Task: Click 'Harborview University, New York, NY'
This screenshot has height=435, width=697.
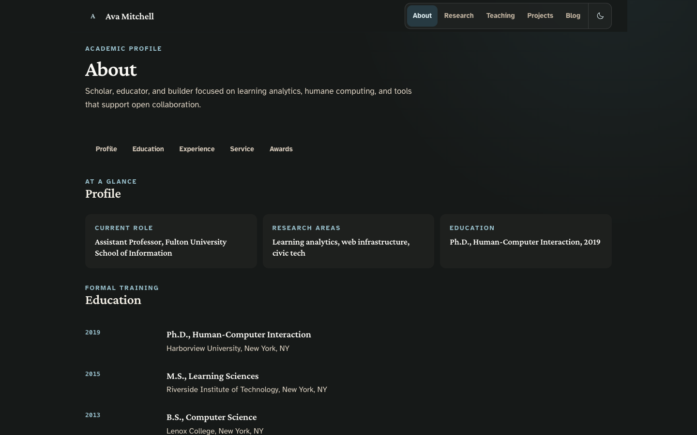Action: coord(228,348)
